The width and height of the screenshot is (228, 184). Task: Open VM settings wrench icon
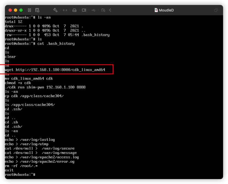coord(55,10)
